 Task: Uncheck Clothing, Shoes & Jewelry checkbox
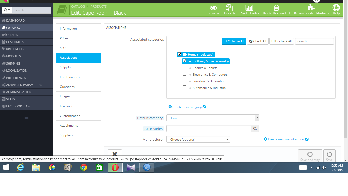(185, 61)
